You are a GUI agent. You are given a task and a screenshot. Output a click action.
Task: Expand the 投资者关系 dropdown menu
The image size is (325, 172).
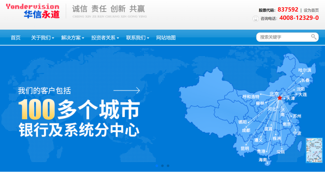pyautogui.click(x=105, y=38)
